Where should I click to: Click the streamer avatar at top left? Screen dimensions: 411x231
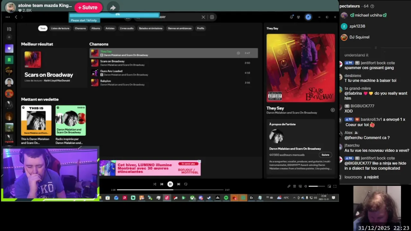10,7
